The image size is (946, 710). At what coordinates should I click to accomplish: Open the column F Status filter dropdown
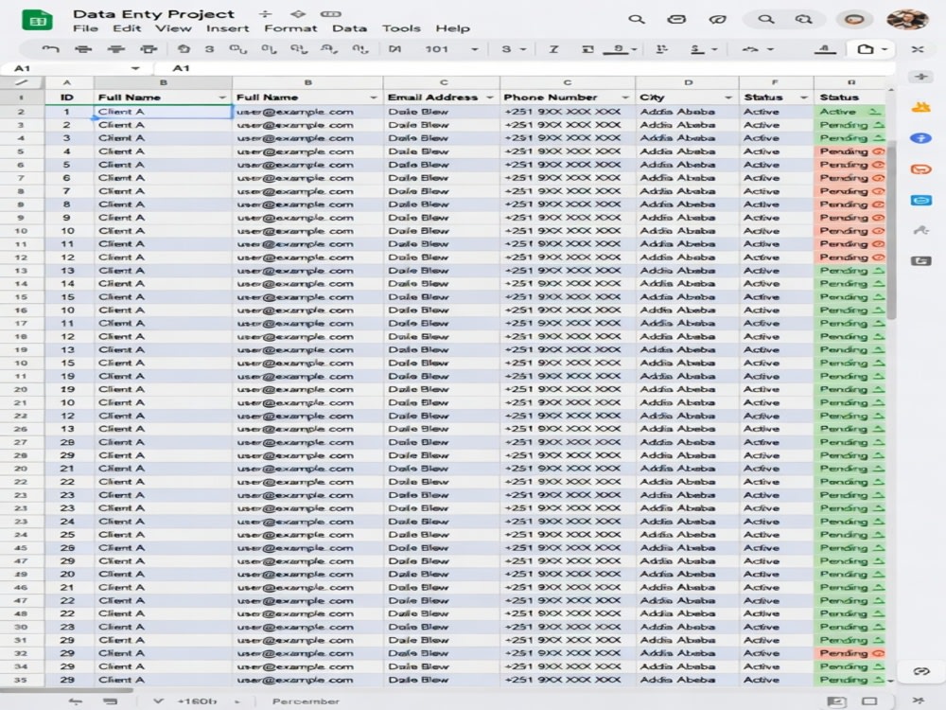pyautogui.click(x=803, y=98)
